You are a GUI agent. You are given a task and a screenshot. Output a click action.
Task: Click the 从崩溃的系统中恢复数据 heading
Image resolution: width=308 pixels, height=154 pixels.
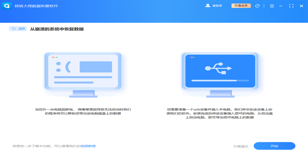pyautogui.click(x=57, y=29)
